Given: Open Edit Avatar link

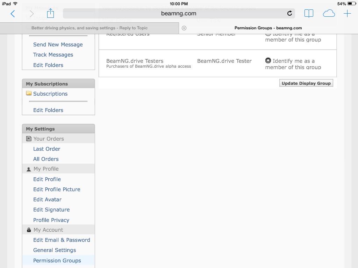Looking at the screenshot, I should [48, 200].
